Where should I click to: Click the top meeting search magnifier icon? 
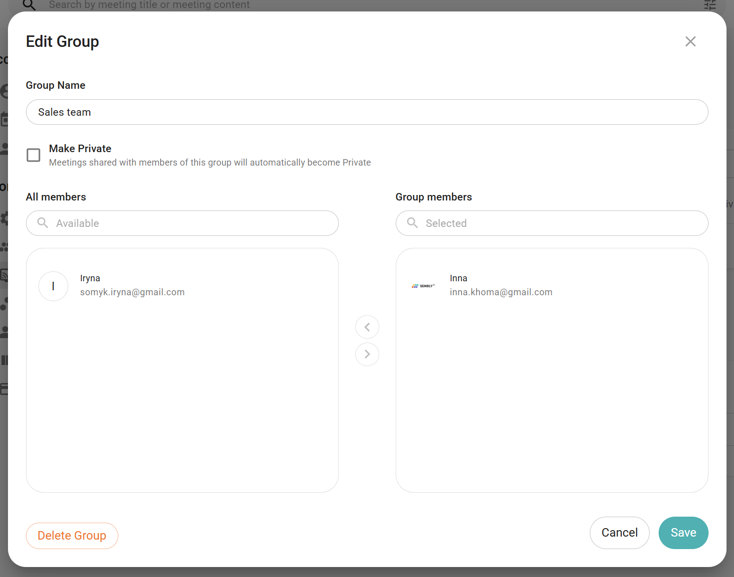click(29, 5)
